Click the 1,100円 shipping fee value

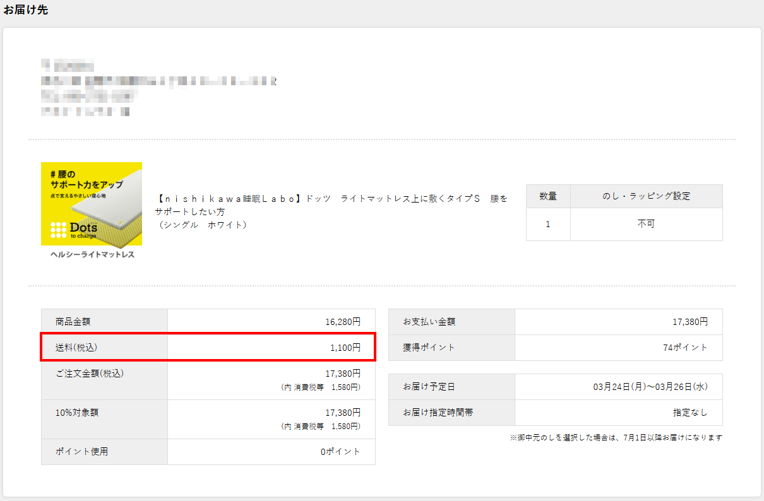(345, 348)
